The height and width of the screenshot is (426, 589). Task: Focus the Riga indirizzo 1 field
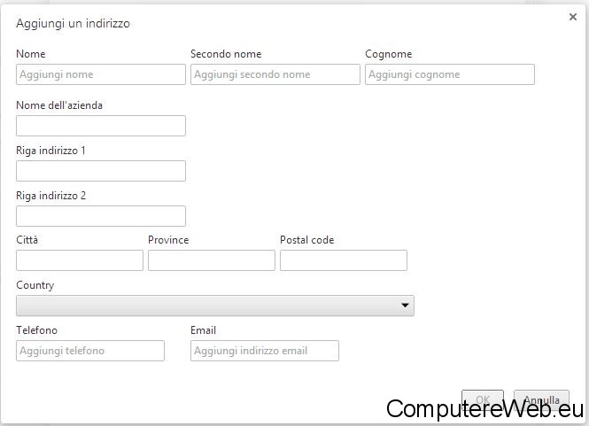[x=101, y=171]
